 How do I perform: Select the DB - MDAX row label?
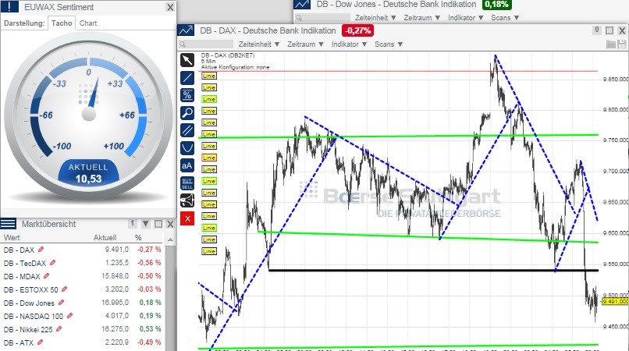[x=22, y=276]
